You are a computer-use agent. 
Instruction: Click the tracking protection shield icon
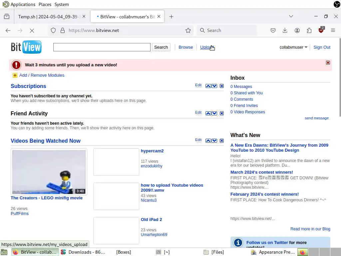click(x=53, y=30)
